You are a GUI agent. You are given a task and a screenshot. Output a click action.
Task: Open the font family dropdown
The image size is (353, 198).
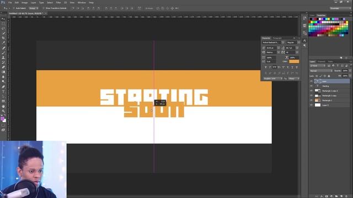283,42
